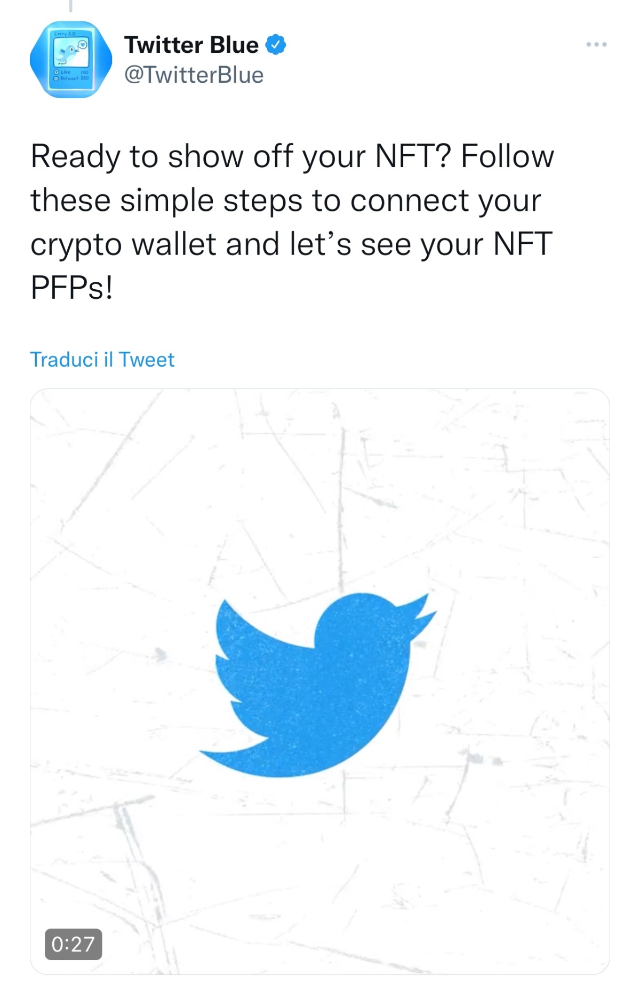This screenshot has height=983, width=640.
Task: Open the Twitter Blue profile avatar
Action: tap(71, 59)
